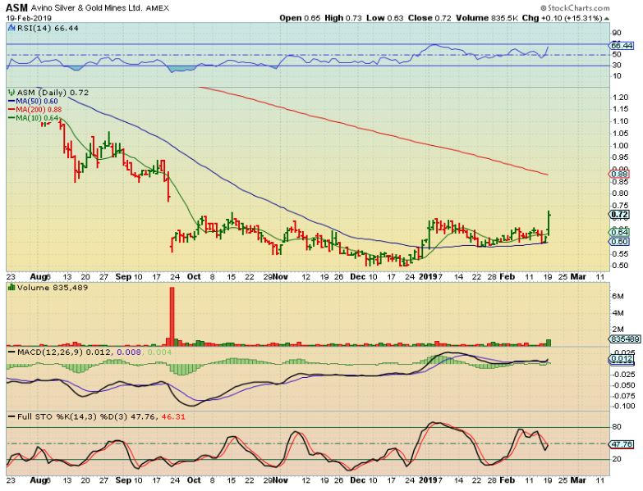
Task: Click the AMEX exchange label
Action: 158,8
